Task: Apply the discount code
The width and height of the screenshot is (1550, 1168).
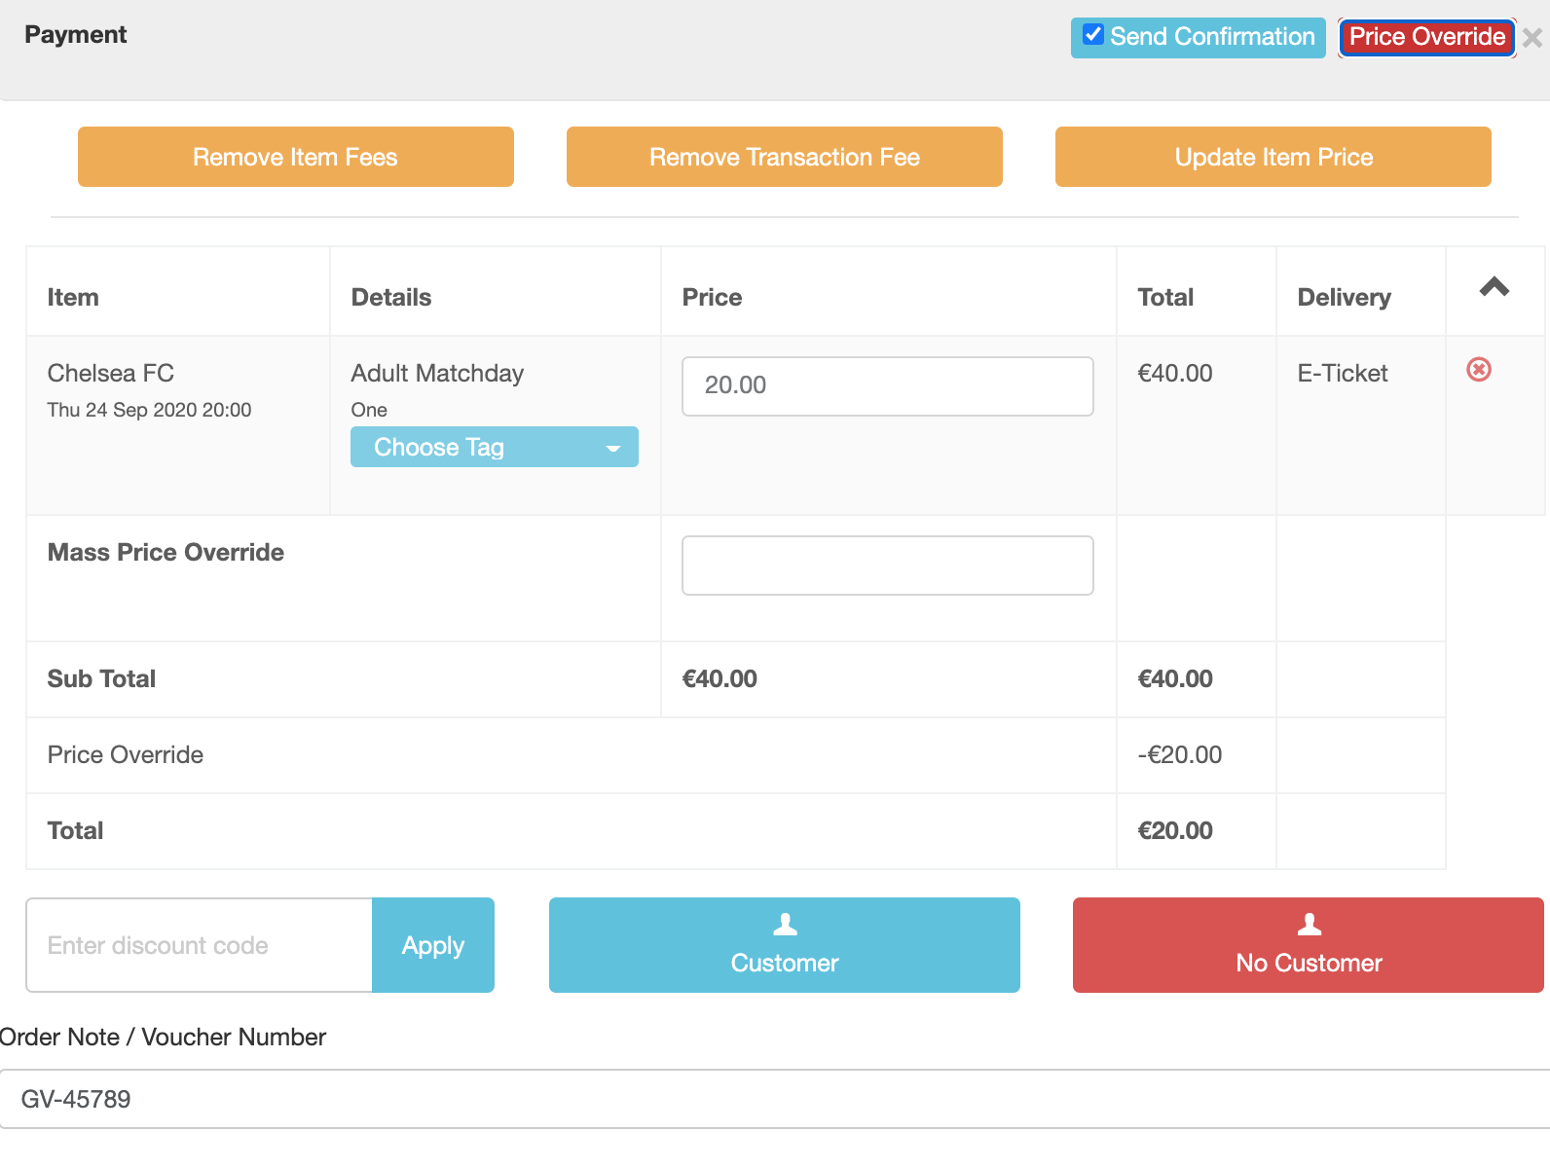Action: click(433, 945)
